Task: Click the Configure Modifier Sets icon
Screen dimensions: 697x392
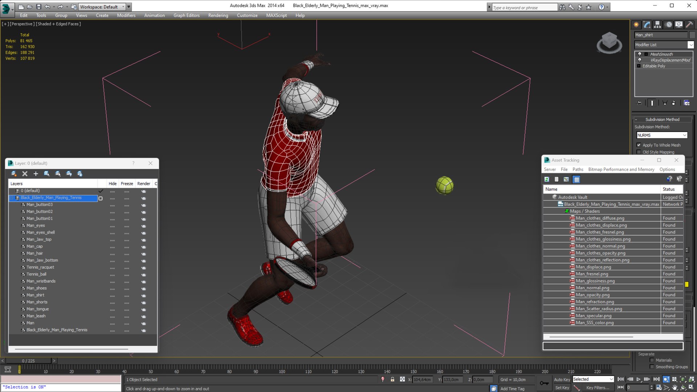Action: tap(686, 103)
